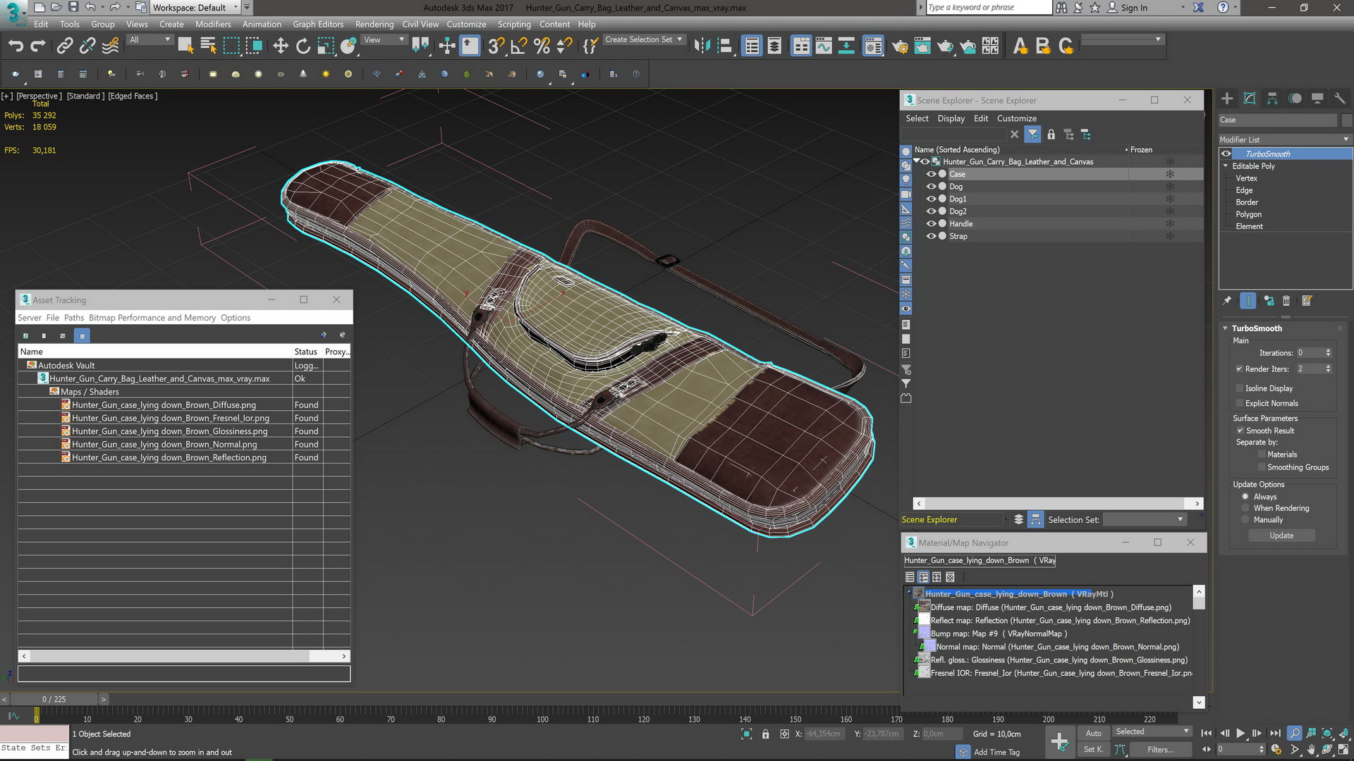Open Paths menu in Asset Tracking
This screenshot has height=761, width=1354.
(x=74, y=318)
